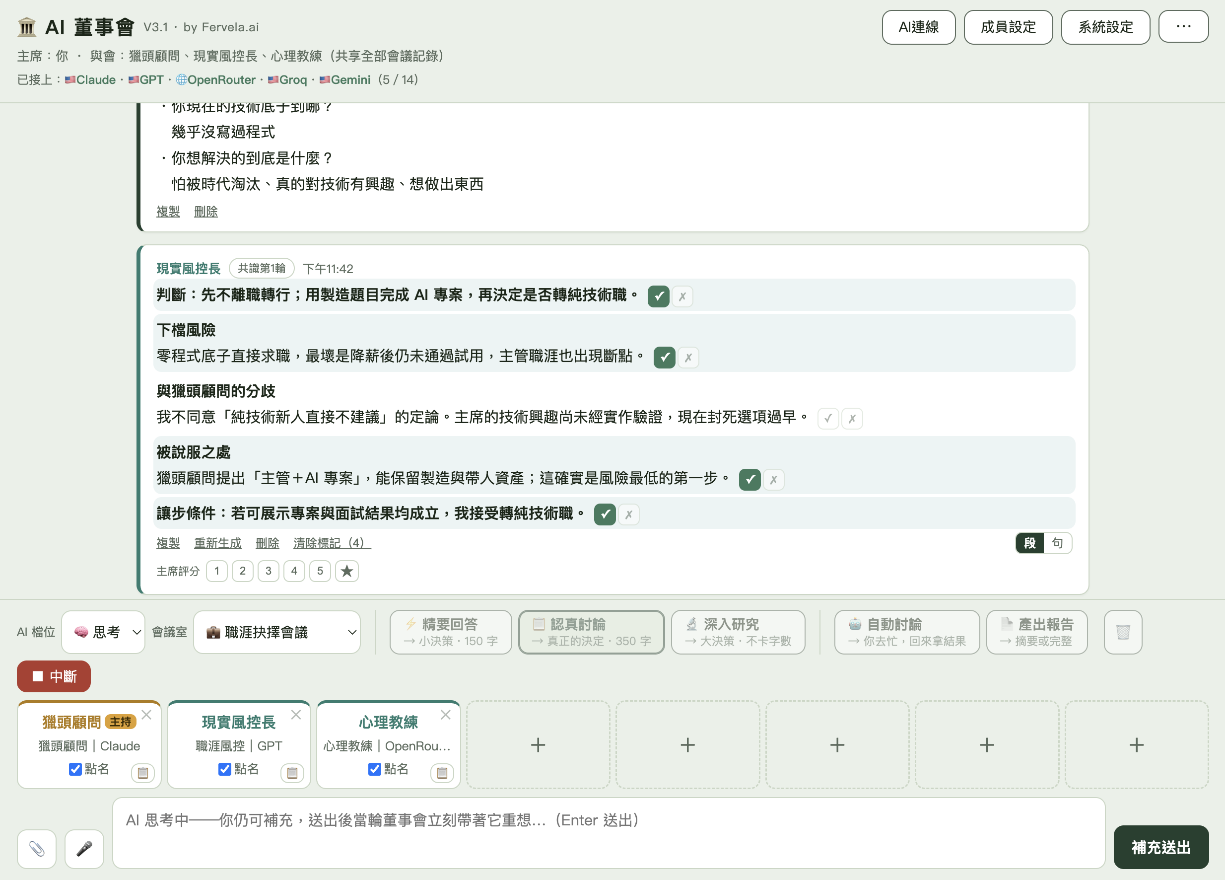
Task: Click 產出報告 button
Action: [x=1037, y=632]
